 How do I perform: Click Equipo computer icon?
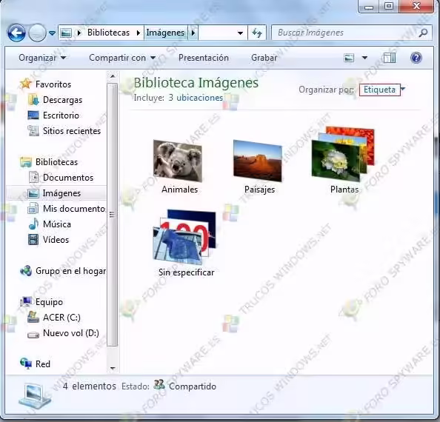click(x=26, y=302)
